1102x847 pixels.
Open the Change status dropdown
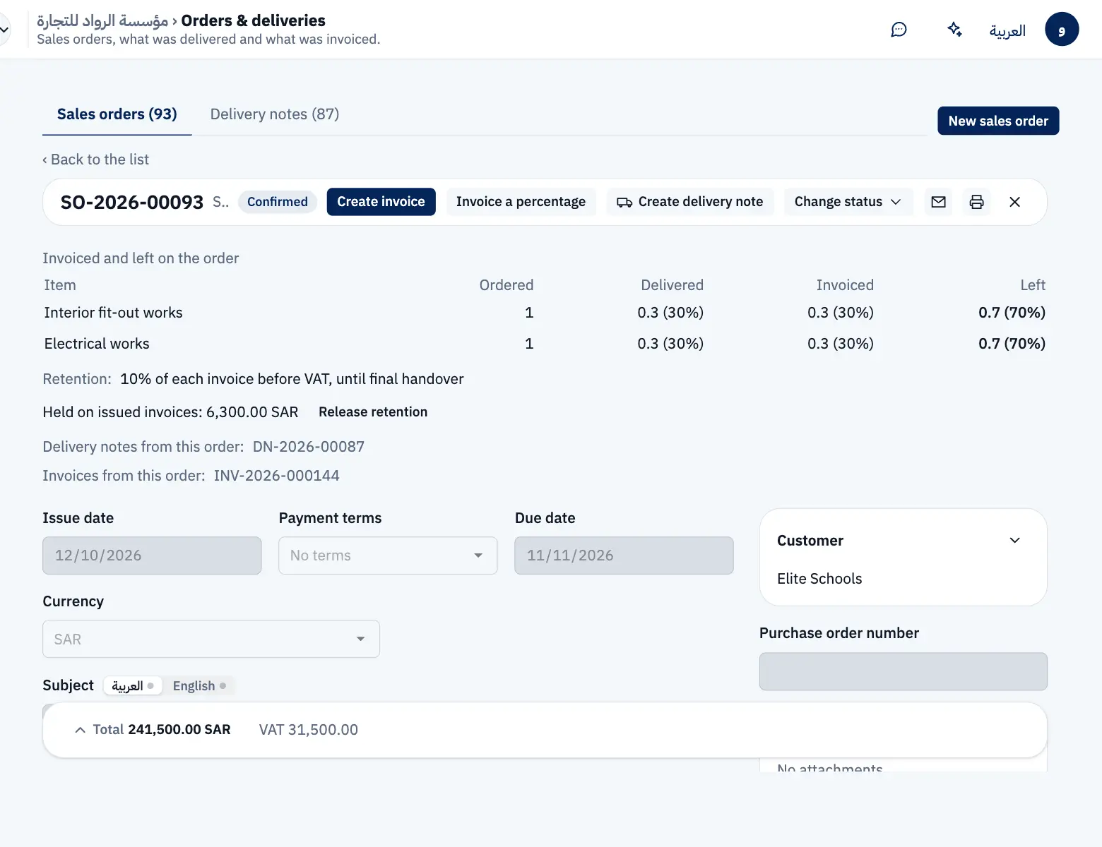tap(848, 202)
